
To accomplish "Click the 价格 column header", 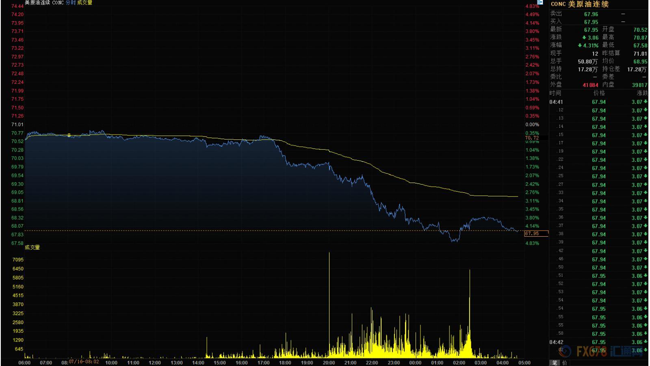I will coord(599,93).
